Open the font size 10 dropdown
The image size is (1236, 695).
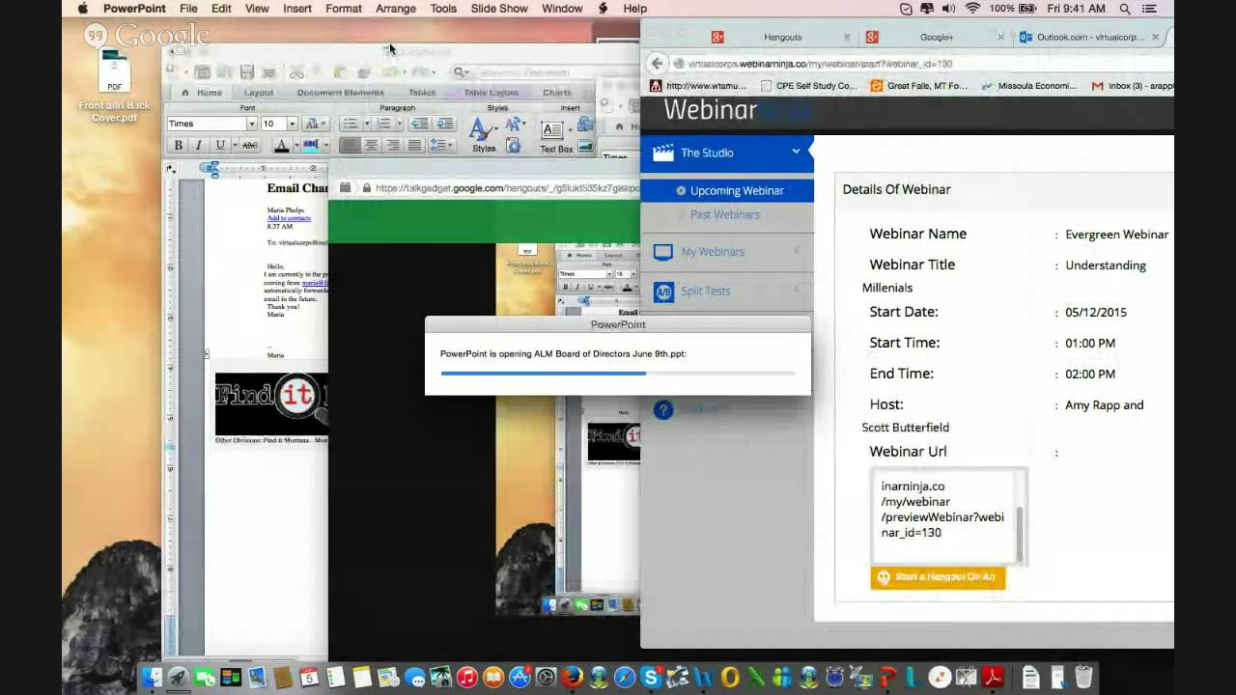[292, 124]
